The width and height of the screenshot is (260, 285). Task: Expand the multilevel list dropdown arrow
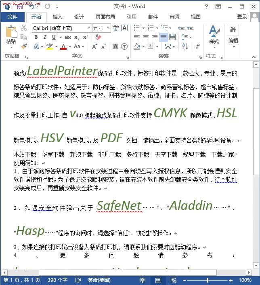(170, 28)
